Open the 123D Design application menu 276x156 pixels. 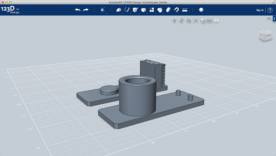point(10,10)
